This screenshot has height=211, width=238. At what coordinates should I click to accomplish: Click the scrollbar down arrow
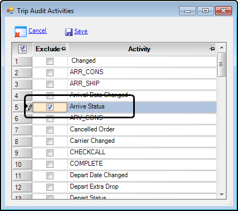coord(222,195)
